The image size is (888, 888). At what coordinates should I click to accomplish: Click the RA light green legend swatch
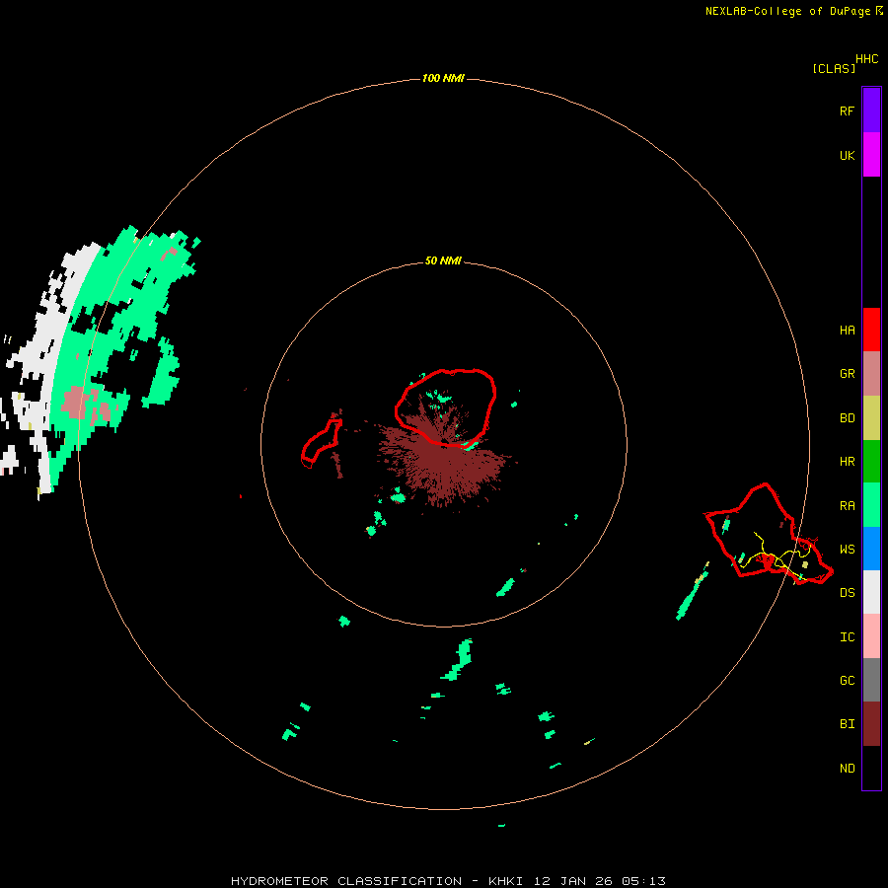tap(871, 505)
